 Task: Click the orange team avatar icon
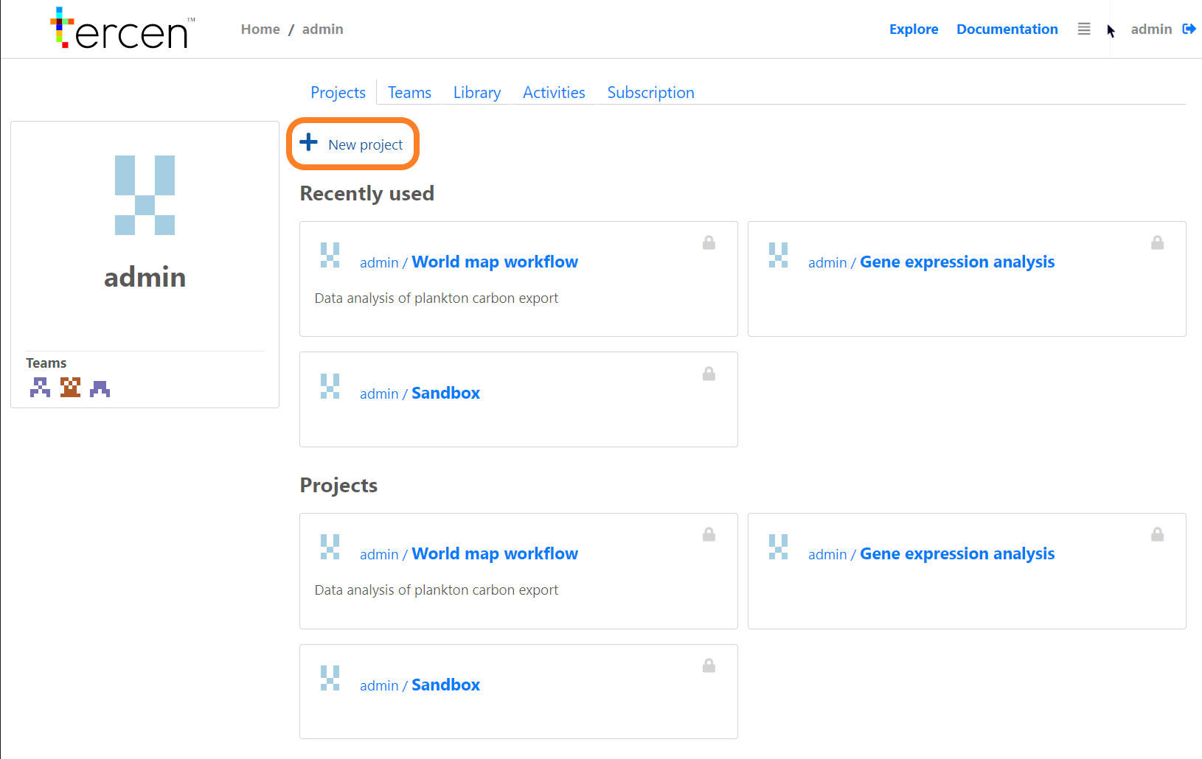click(70, 387)
